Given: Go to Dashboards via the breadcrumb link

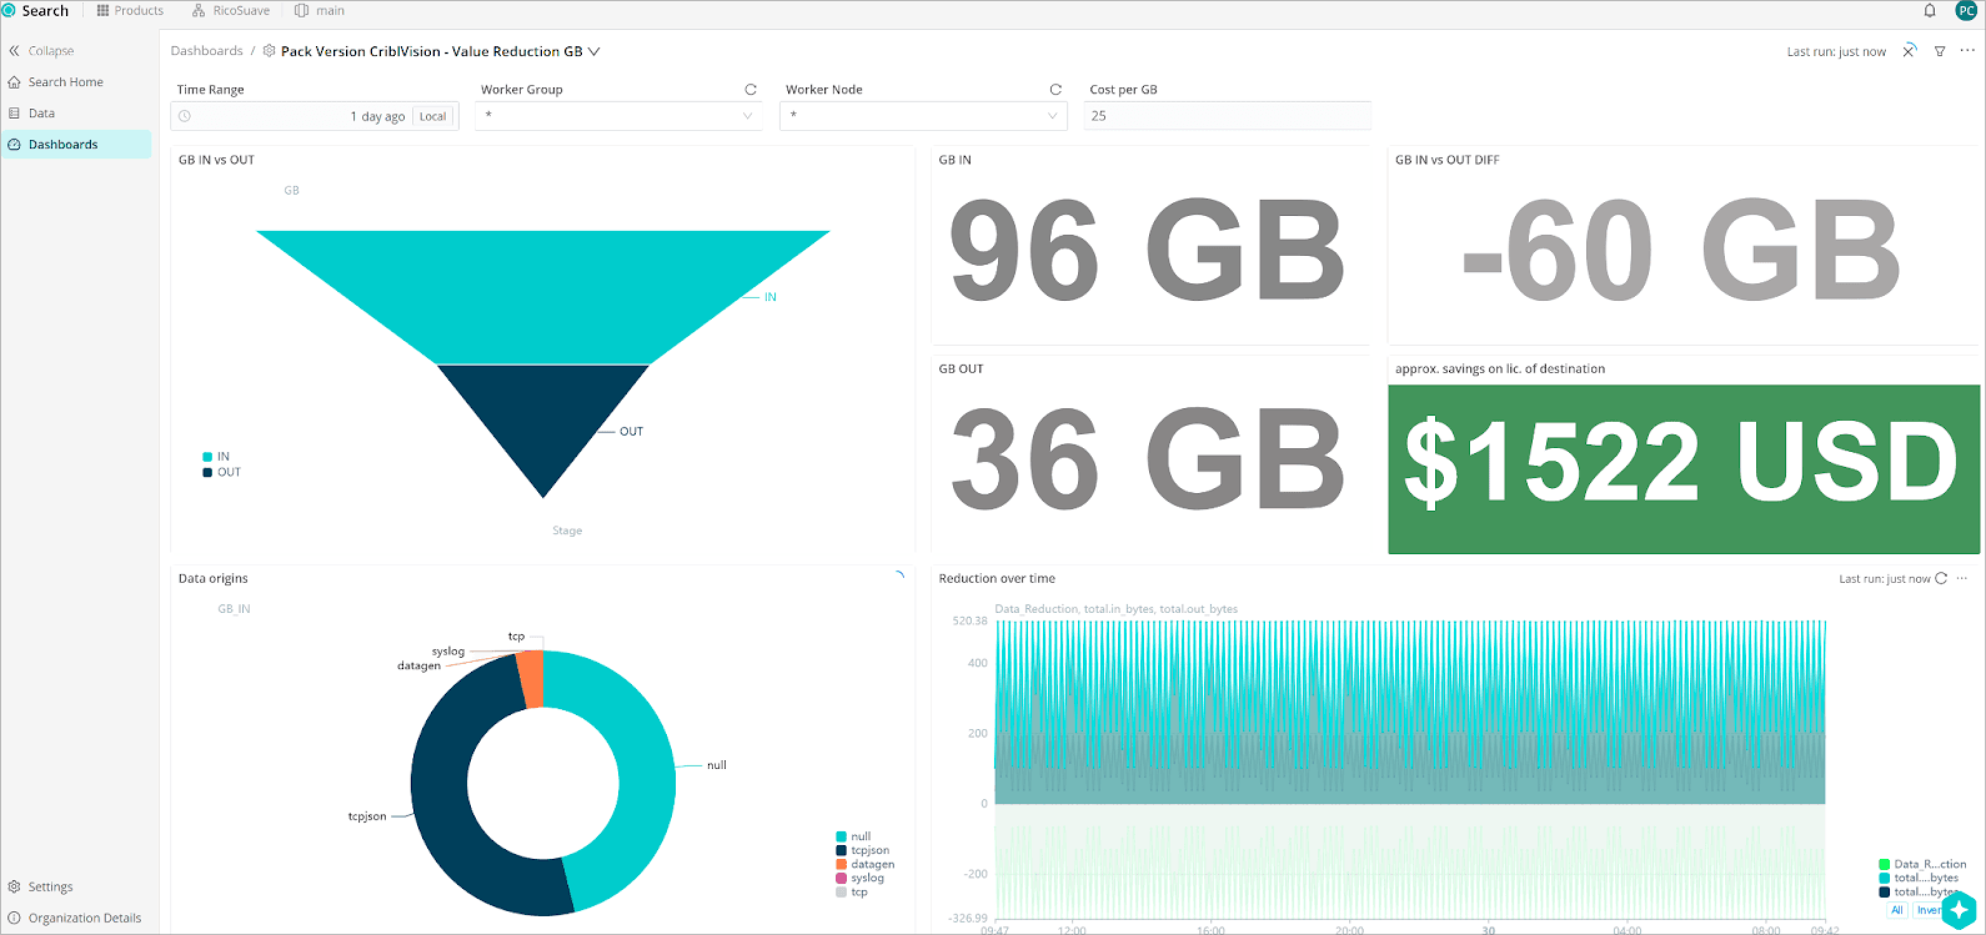Looking at the screenshot, I should pyautogui.click(x=207, y=50).
